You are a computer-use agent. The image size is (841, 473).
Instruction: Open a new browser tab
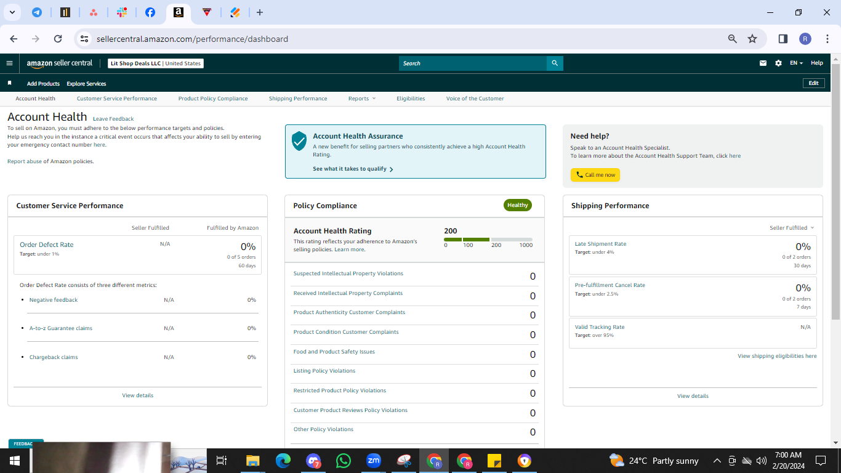click(260, 12)
